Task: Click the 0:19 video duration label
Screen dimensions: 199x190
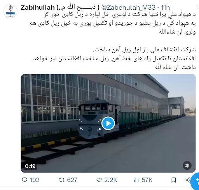Action: (30, 166)
